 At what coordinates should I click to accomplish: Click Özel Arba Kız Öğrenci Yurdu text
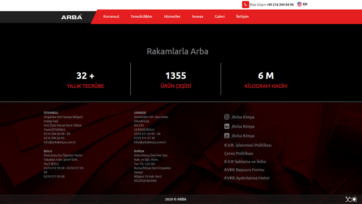coord(63,155)
